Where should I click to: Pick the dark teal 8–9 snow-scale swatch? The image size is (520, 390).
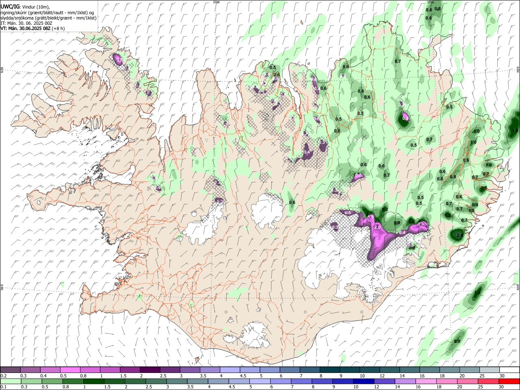(330, 370)
